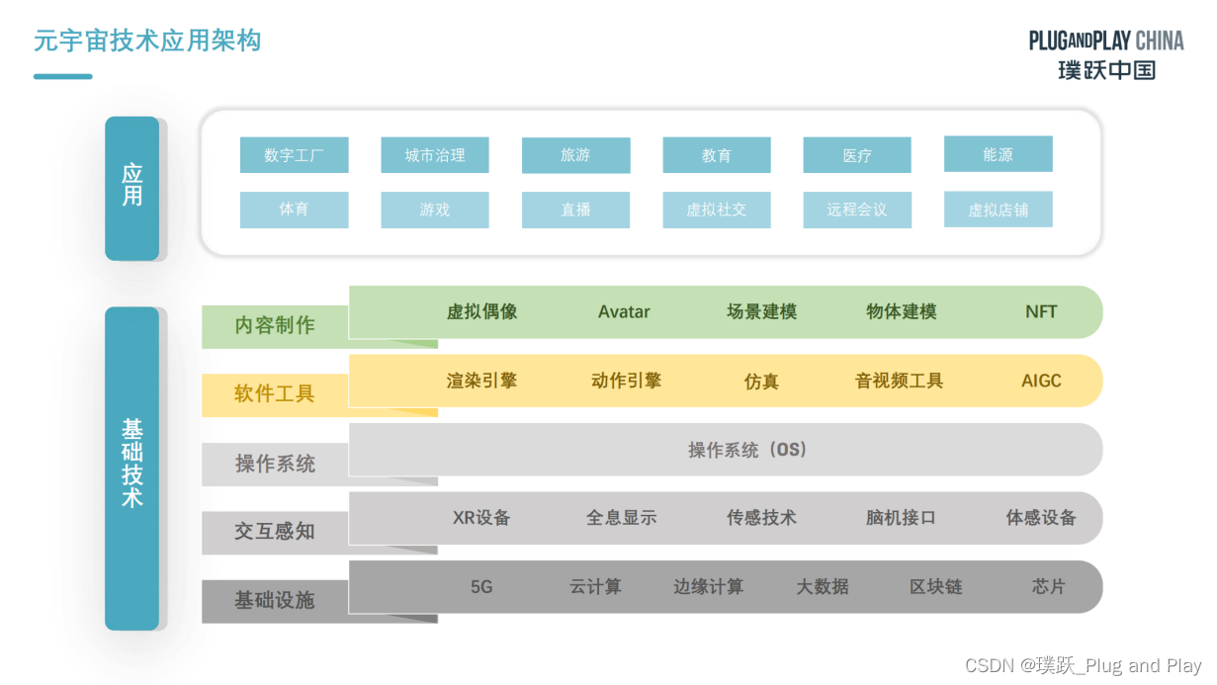Select the 城市治理 box

tap(435, 155)
